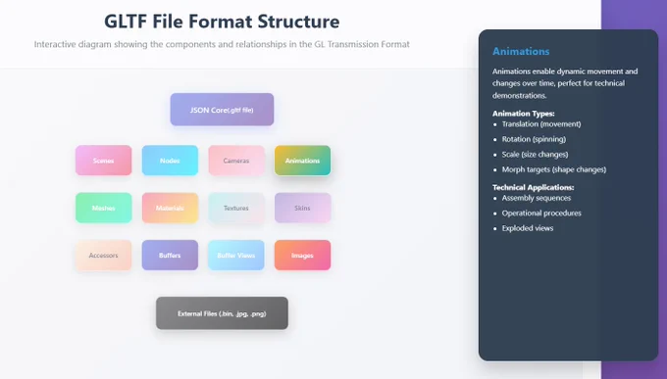Click the Animations heading in the info panel
Viewport: 667px width, 379px height.
(521, 51)
